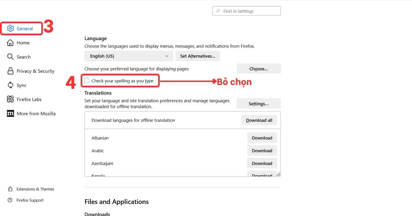Open the English (US) language dropdown
This screenshot has width=412, height=216.
pyautogui.click(x=128, y=56)
